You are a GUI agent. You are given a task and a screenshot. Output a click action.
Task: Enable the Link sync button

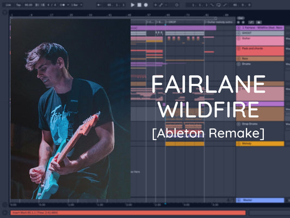click(8, 5)
